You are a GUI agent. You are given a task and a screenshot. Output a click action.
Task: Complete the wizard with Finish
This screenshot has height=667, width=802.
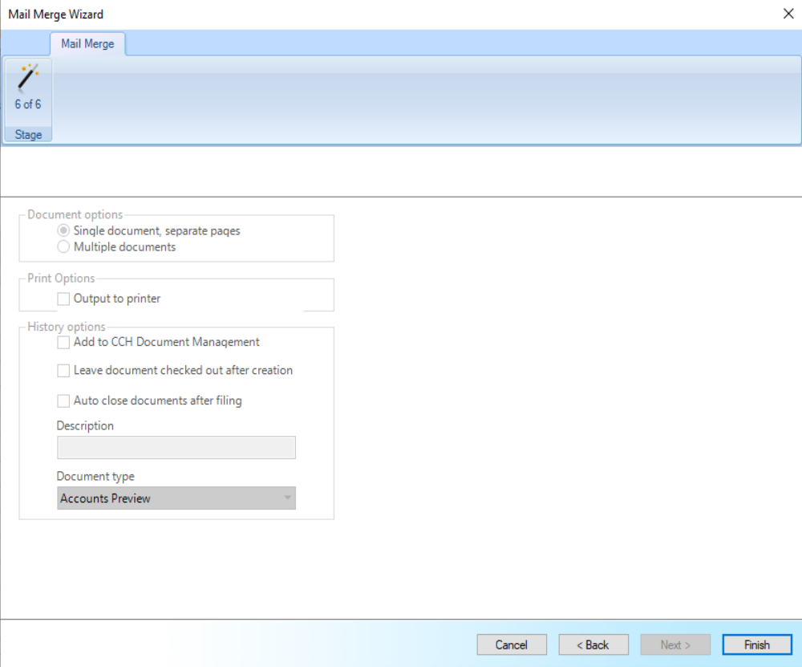point(757,645)
